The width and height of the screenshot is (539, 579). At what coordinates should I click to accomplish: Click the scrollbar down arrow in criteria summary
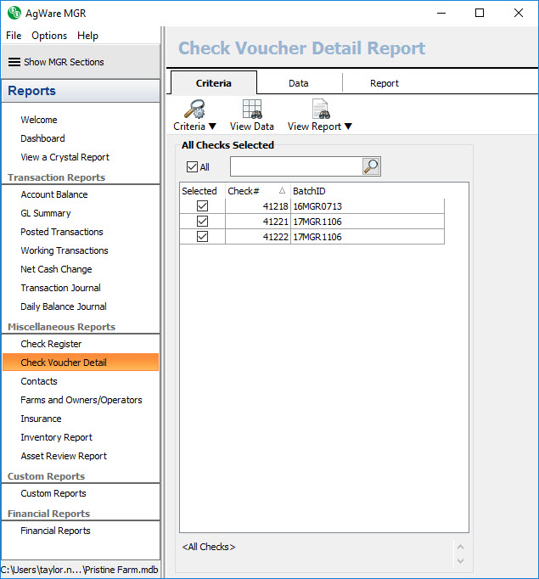[x=461, y=560]
